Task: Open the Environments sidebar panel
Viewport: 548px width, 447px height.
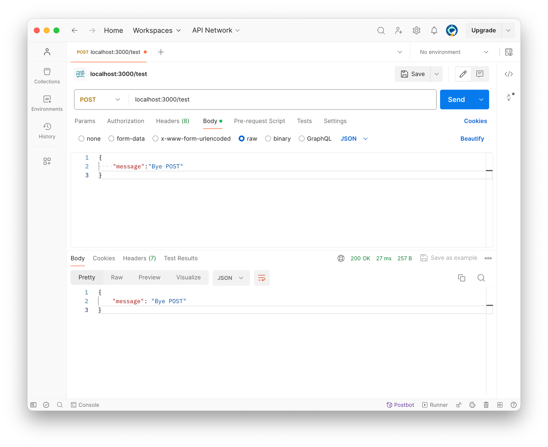Action: click(x=47, y=103)
